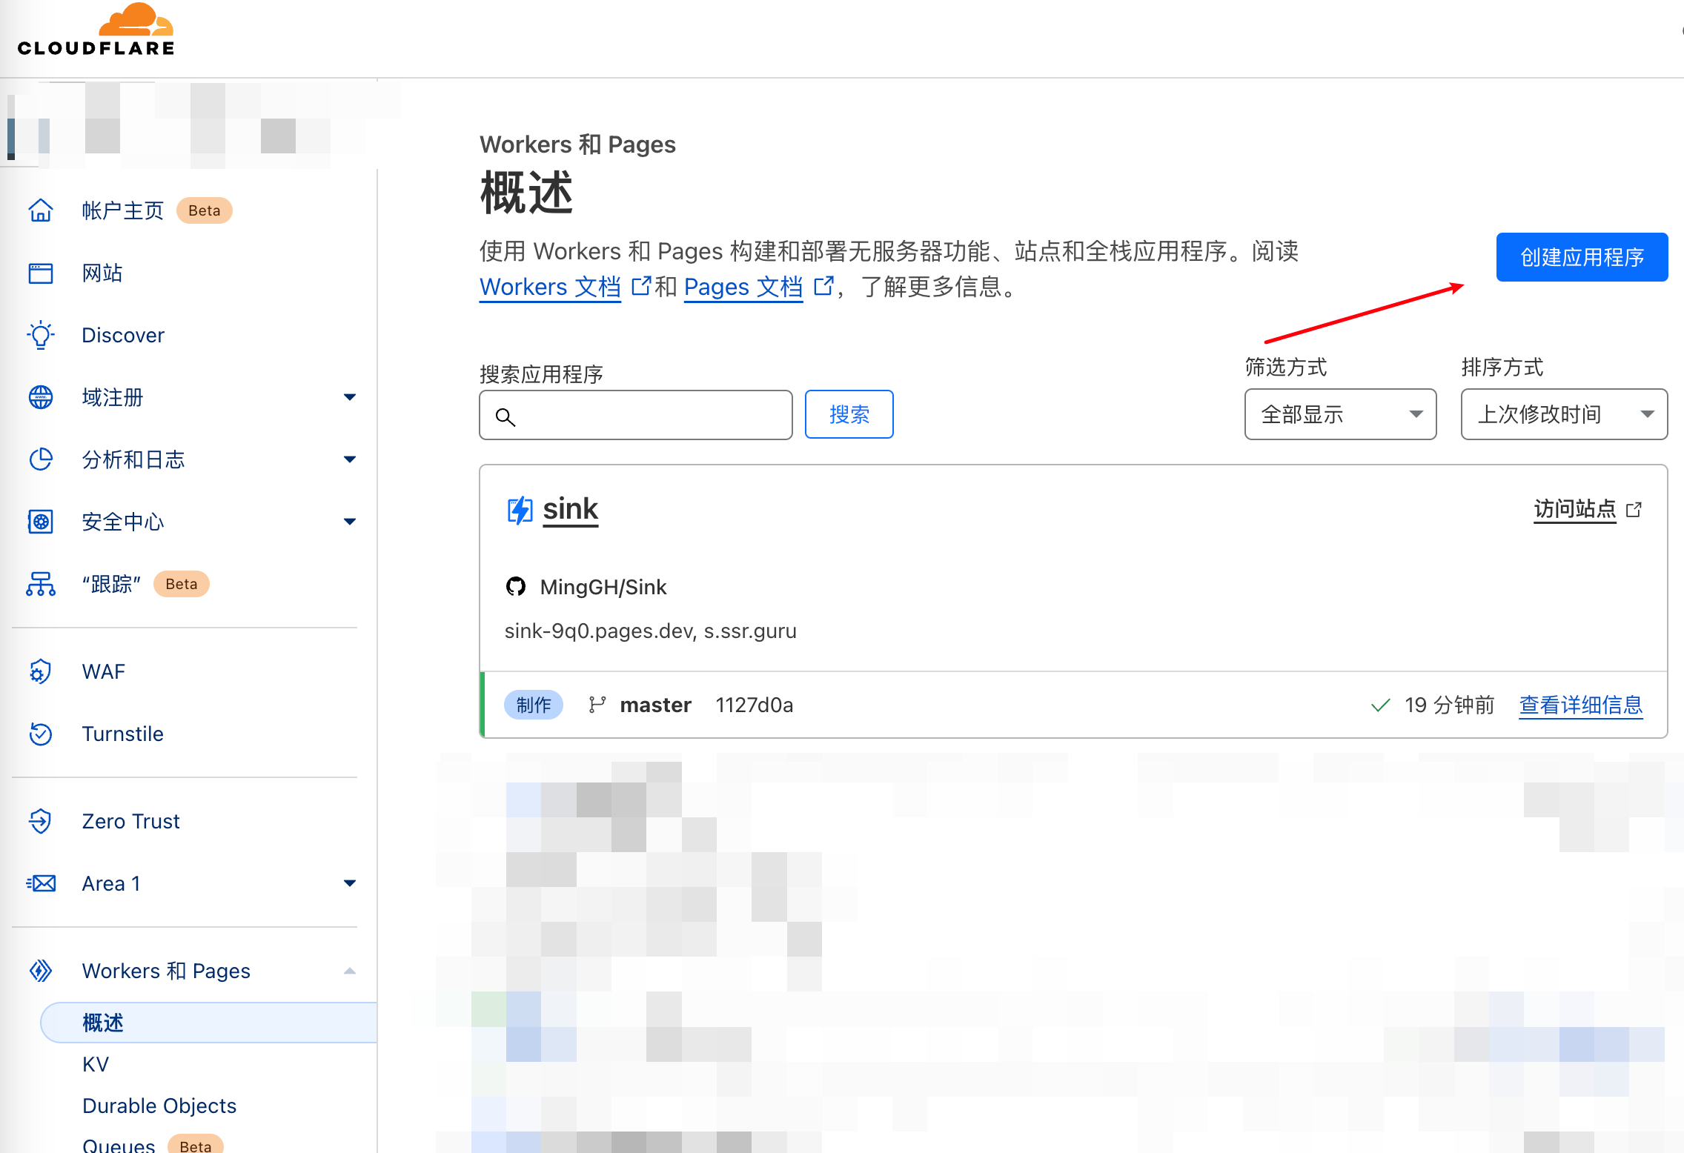
Task: Open account home via house icon
Action: tap(41, 210)
